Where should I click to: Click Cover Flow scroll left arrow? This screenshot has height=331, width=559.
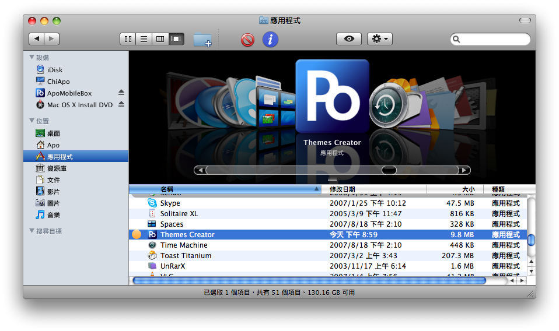pyautogui.click(x=200, y=170)
